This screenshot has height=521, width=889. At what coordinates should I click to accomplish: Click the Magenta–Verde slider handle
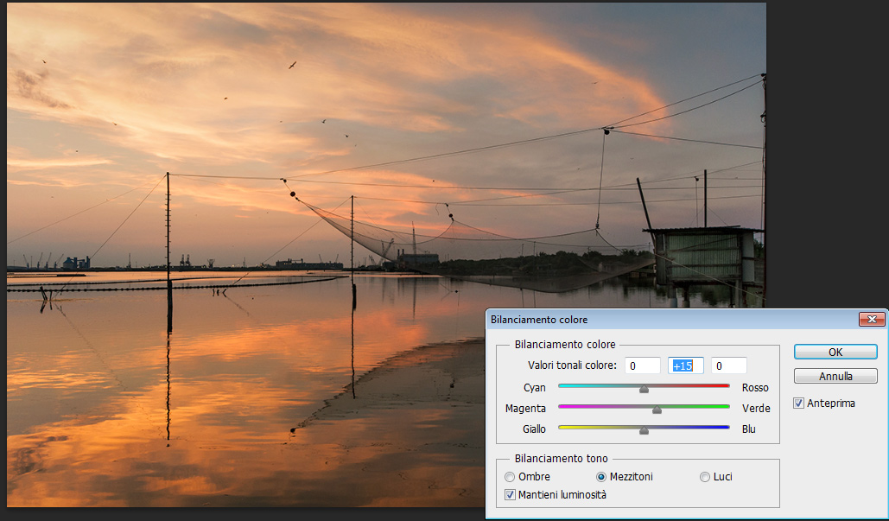tap(657, 409)
